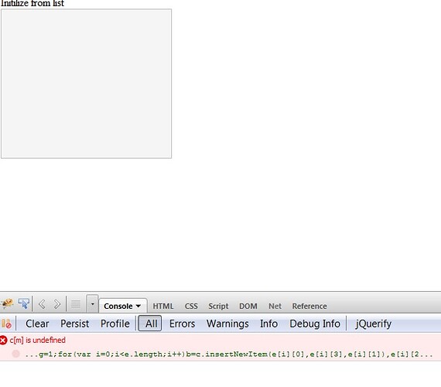Click the Firebug bug icon

pyautogui.click(x=7, y=303)
